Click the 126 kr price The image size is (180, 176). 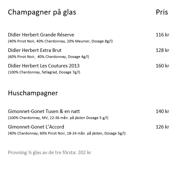[162, 127]
